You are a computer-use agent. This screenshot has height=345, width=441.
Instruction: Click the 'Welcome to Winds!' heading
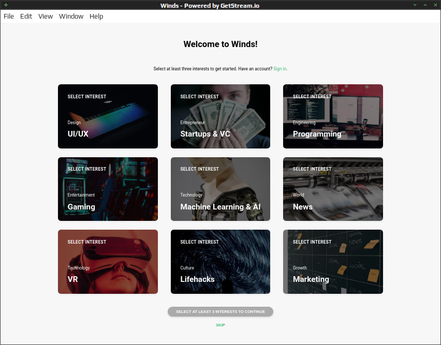point(220,44)
